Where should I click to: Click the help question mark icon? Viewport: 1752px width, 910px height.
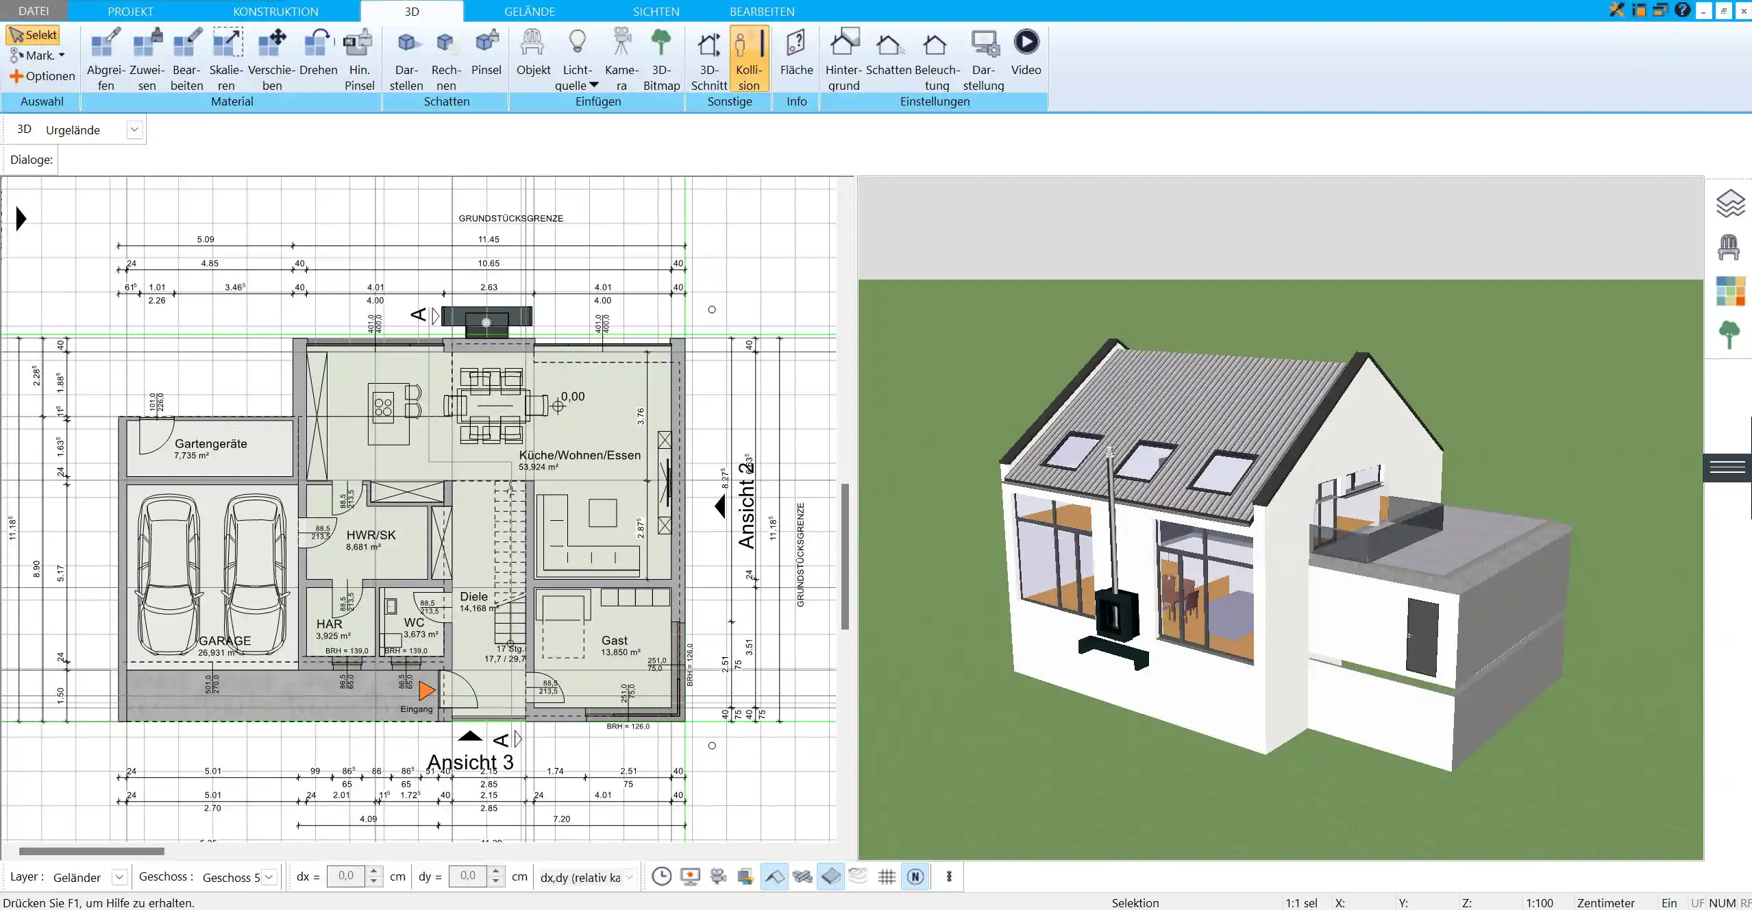coord(1682,10)
